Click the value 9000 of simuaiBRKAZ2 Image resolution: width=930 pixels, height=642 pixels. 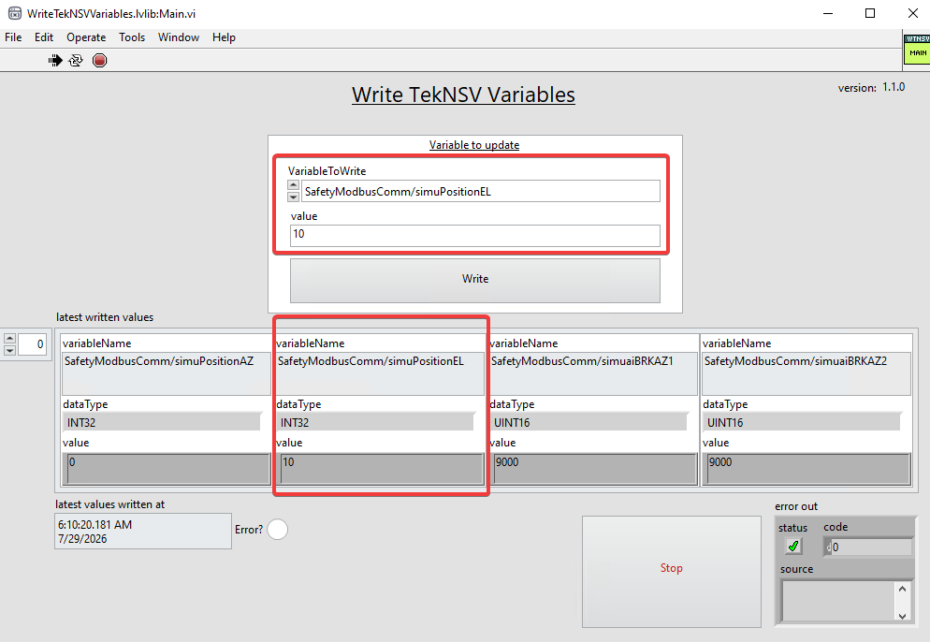pyautogui.click(x=806, y=469)
